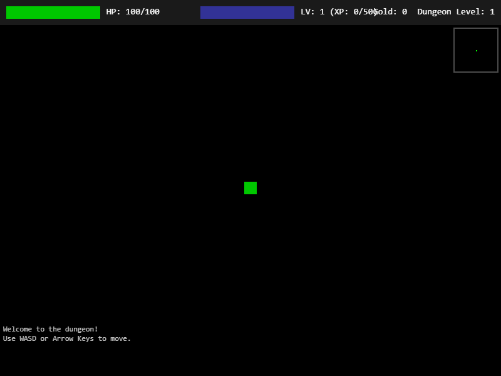Click the 'LV: 1 (XP: 0/50)' text
The image size is (501, 376).
tap(339, 12)
